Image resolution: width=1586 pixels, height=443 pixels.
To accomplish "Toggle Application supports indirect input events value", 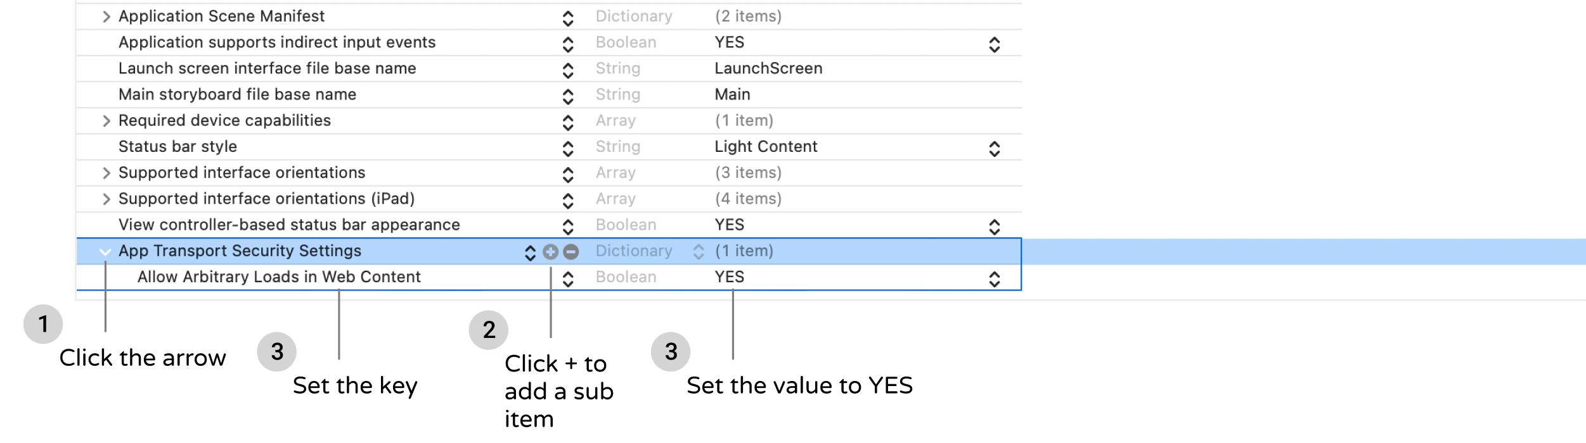I will [994, 42].
